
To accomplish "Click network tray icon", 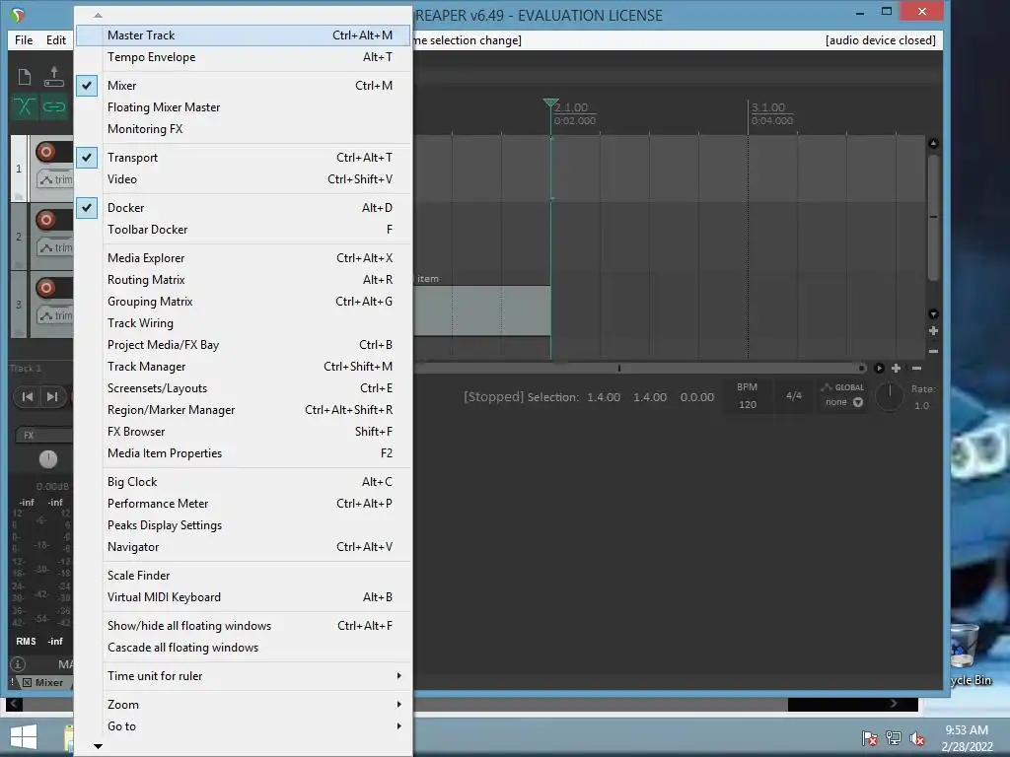I will [x=894, y=738].
